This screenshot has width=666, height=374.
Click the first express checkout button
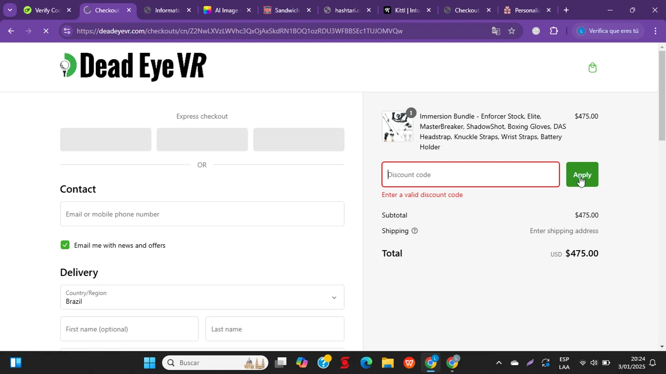[x=106, y=140]
